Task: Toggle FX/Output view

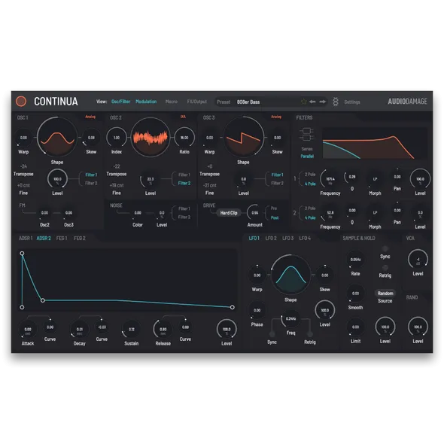Action: [x=197, y=102]
